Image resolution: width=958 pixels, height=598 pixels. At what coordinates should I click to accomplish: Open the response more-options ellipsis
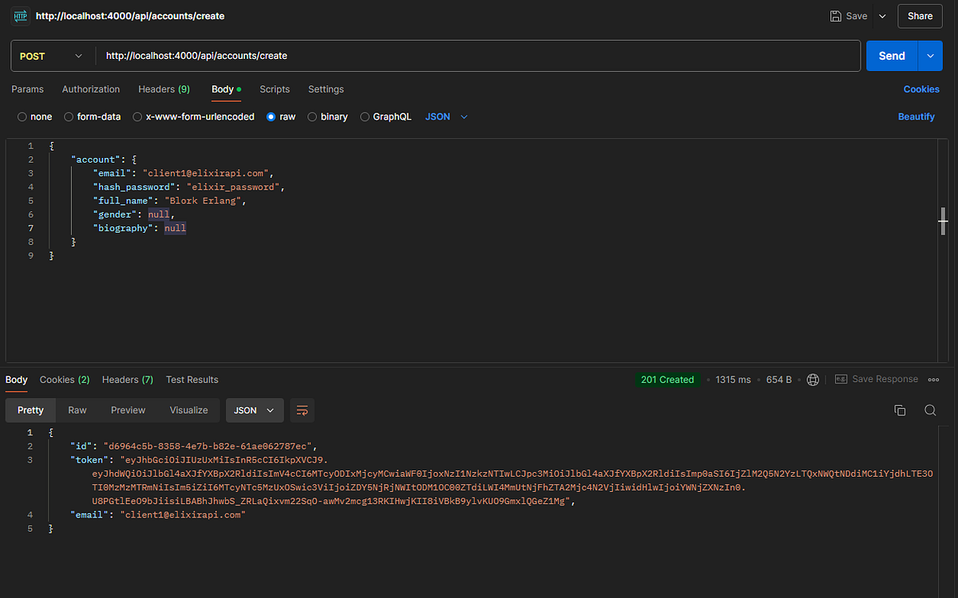click(933, 380)
